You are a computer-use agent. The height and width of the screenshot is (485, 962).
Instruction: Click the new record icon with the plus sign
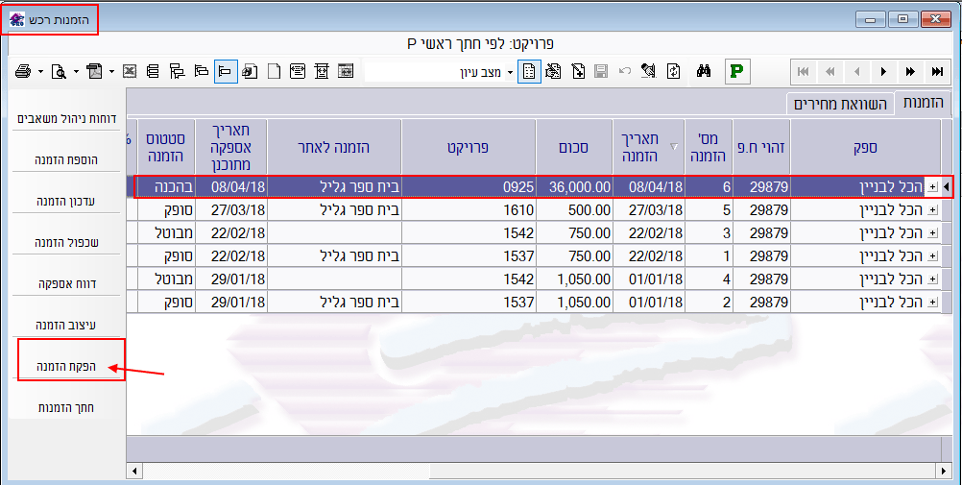579,71
